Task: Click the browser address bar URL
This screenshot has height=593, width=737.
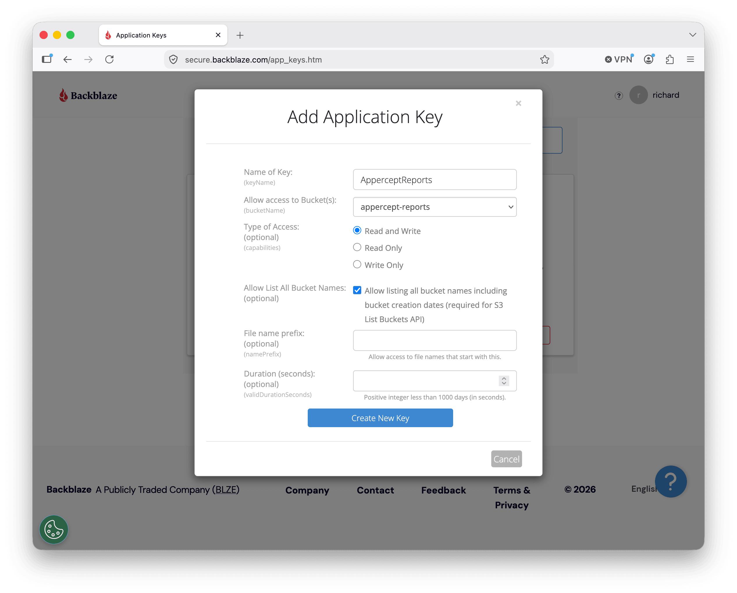Action: pos(253,60)
